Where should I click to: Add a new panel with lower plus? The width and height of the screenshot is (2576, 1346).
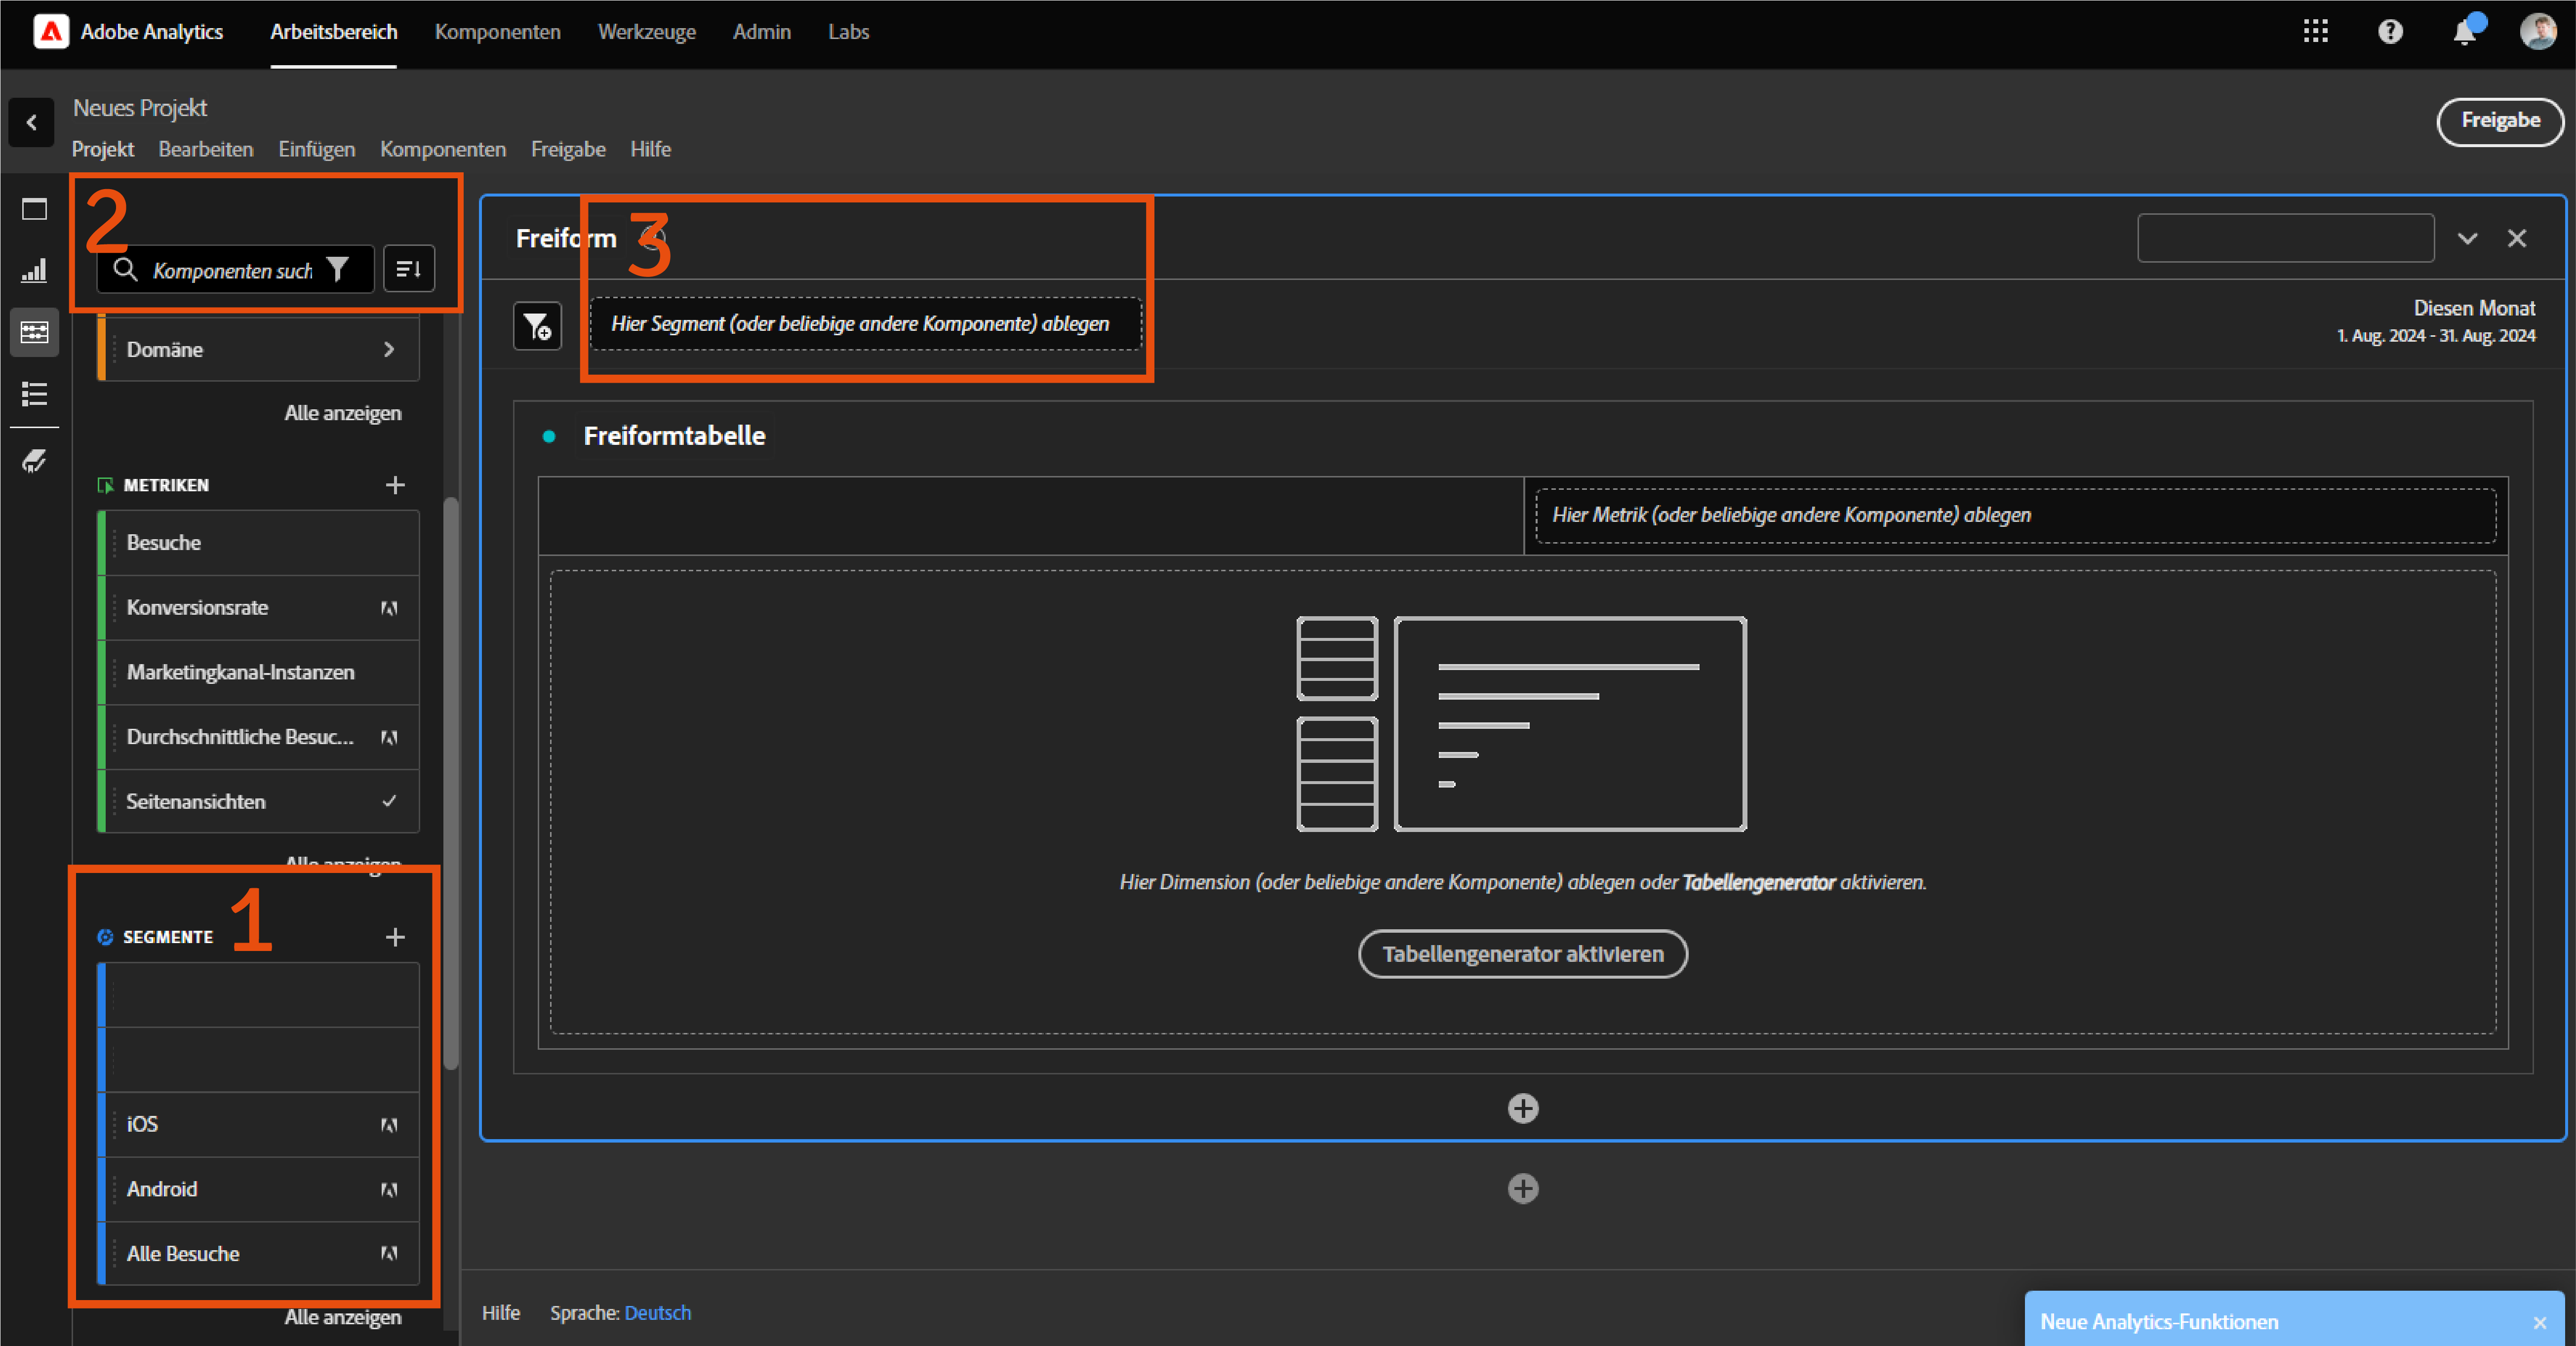1523,1189
